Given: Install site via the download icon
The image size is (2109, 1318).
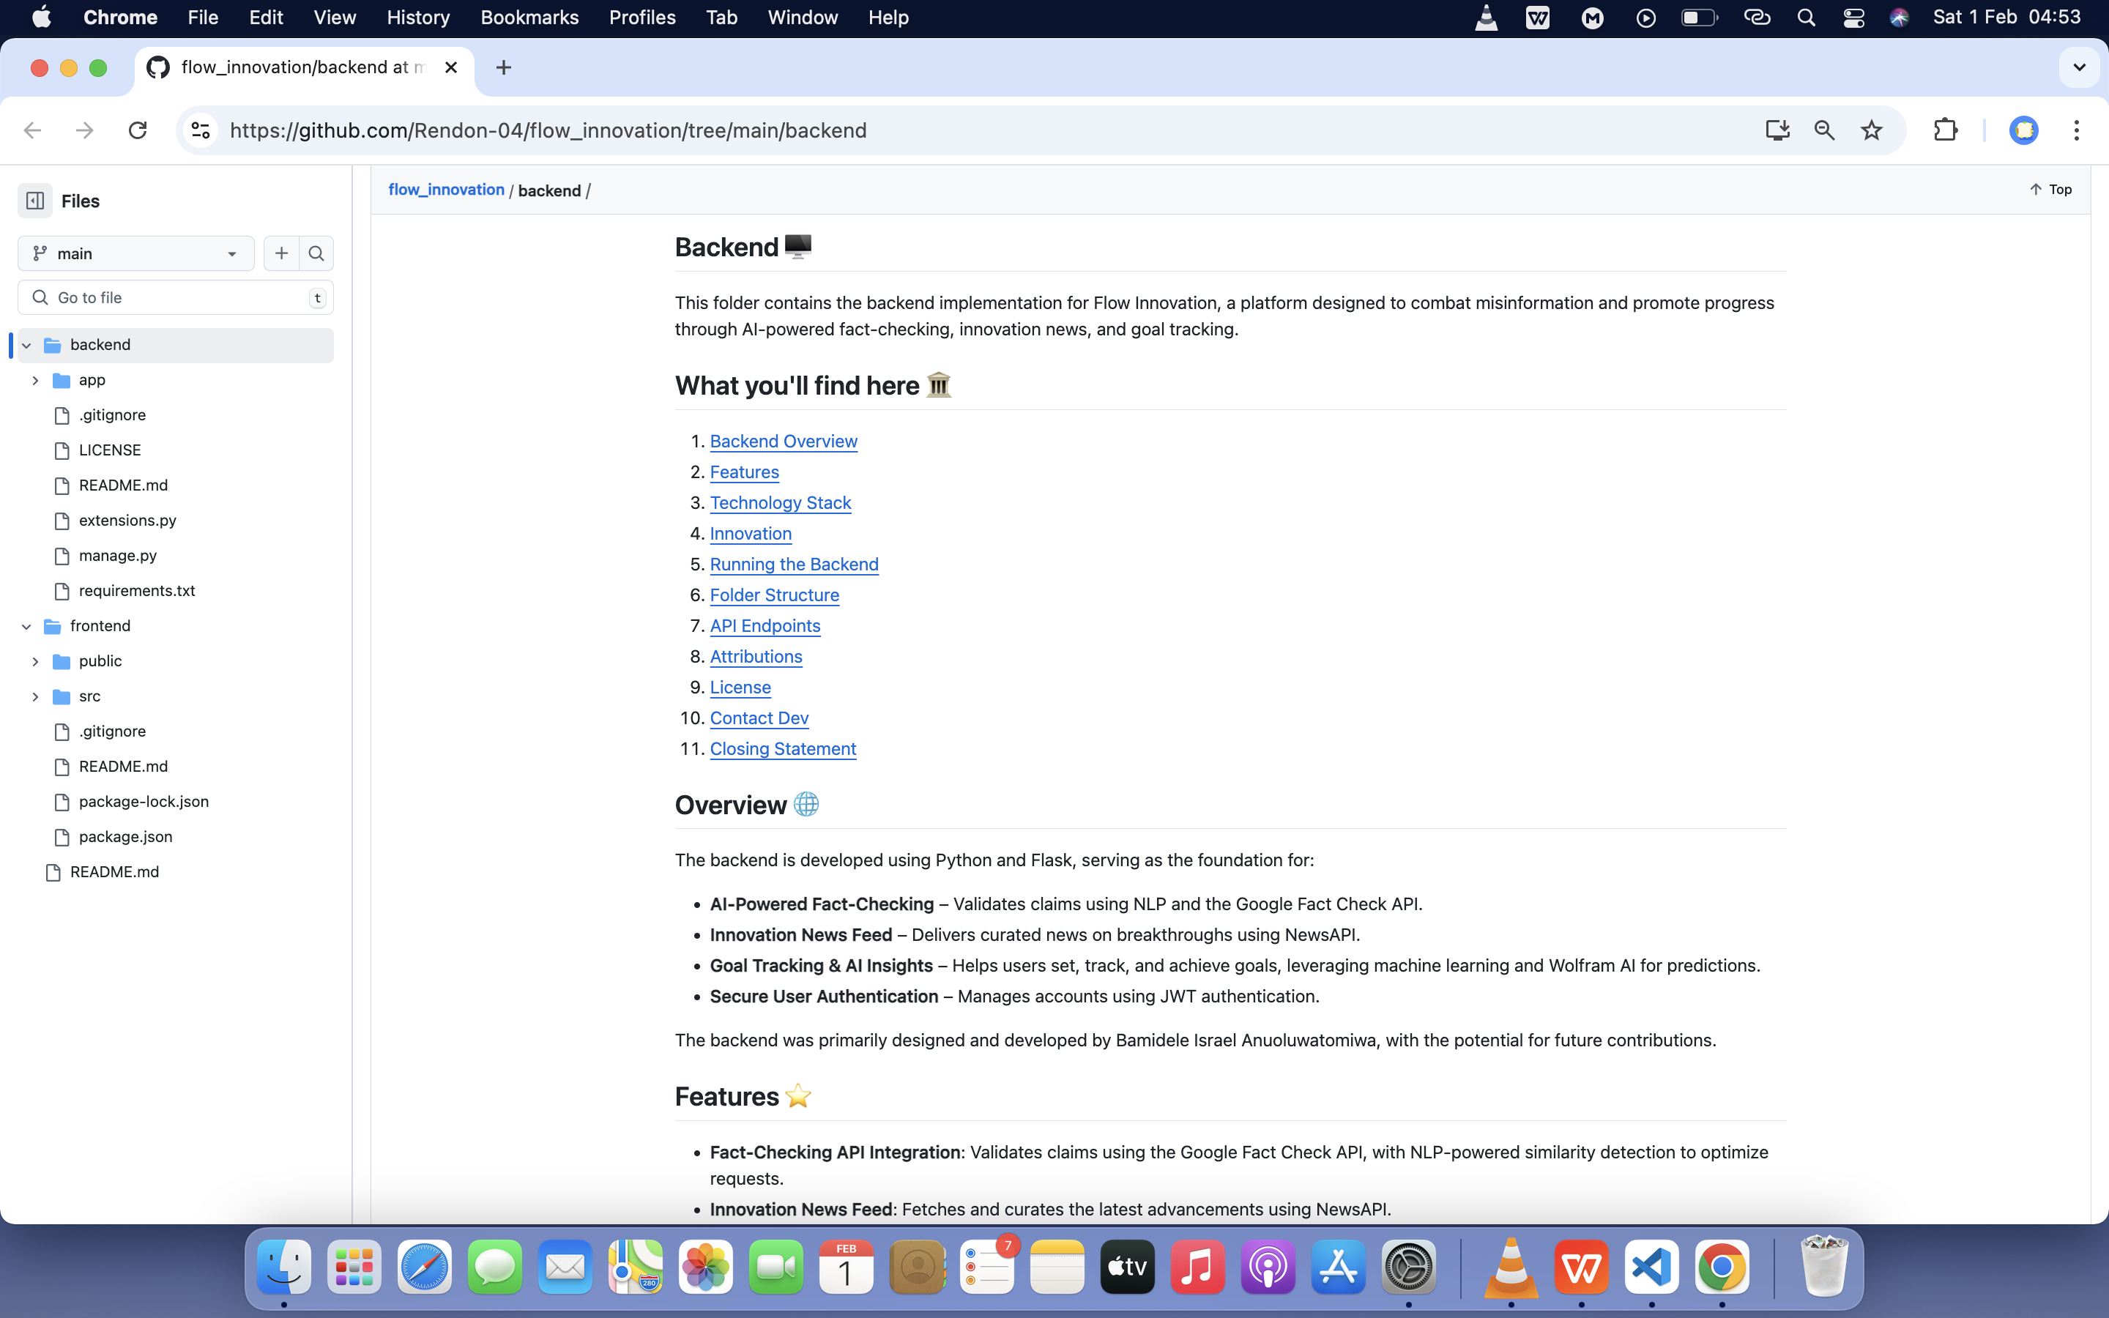Looking at the screenshot, I should [1777, 130].
